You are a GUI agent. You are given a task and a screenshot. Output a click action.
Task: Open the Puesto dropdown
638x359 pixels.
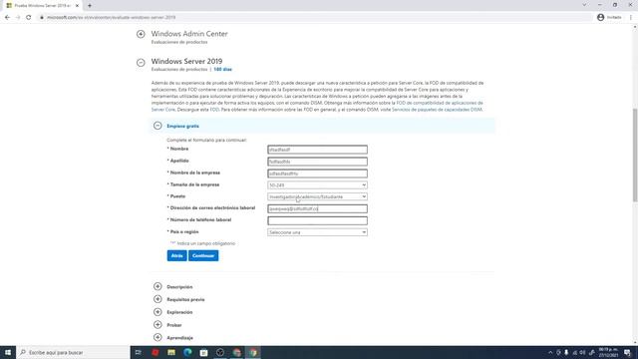tap(317, 196)
